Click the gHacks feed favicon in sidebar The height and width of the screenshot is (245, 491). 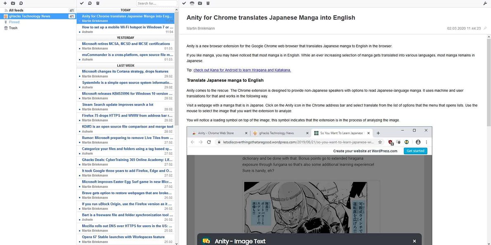(6, 16)
